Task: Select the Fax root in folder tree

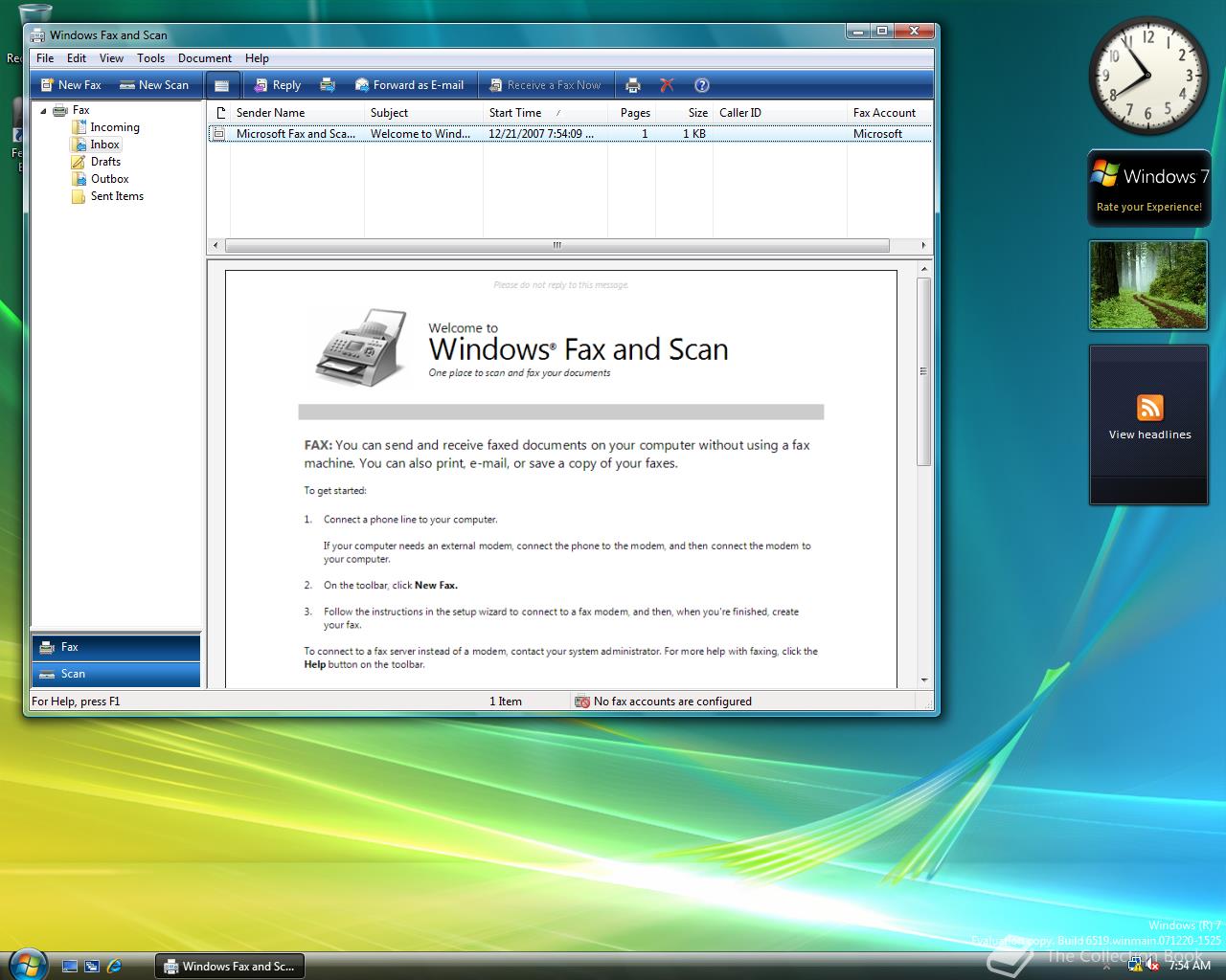Action: coord(72,110)
